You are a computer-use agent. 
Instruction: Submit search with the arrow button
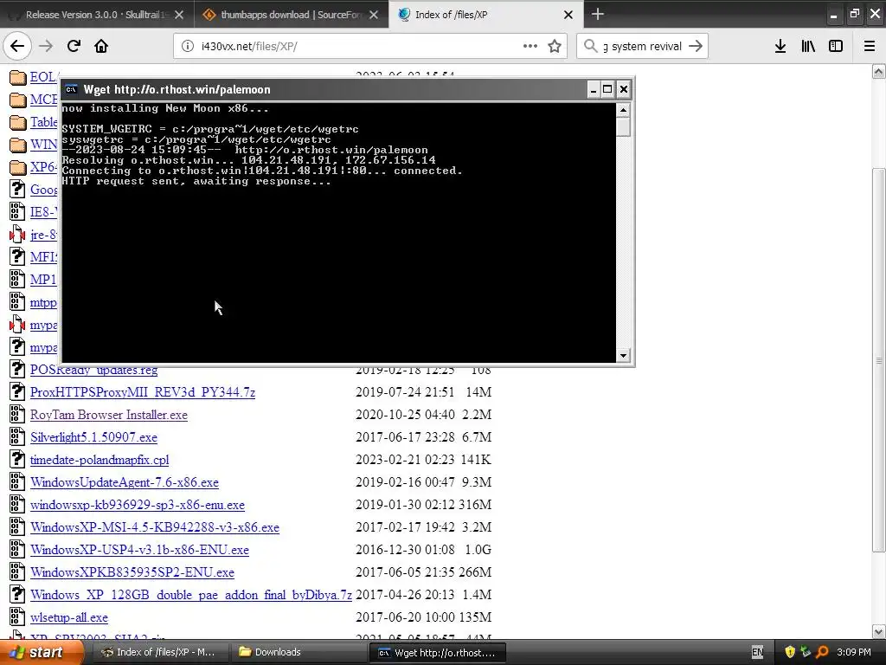696,47
